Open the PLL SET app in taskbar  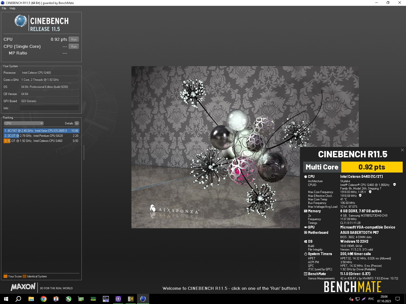coord(106,299)
